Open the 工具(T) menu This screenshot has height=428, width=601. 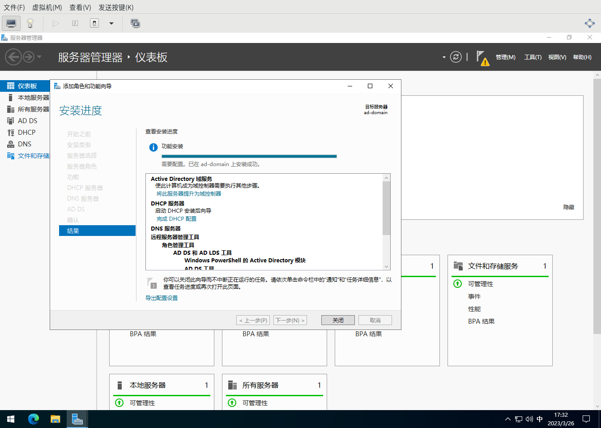coord(533,57)
